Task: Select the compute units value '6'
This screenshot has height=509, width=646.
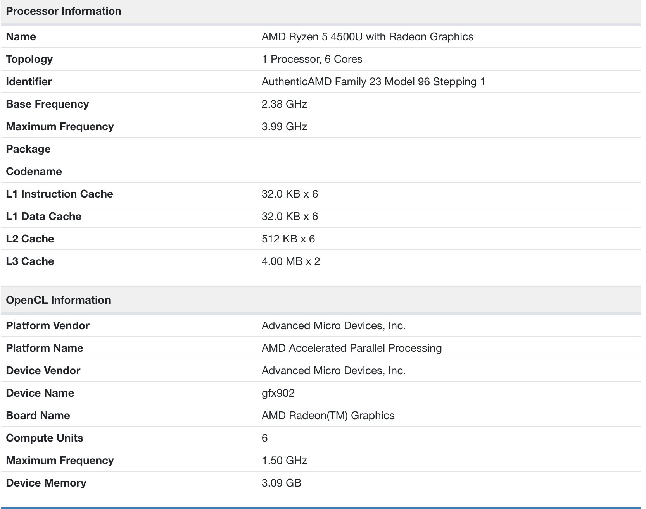Action: (x=264, y=438)
